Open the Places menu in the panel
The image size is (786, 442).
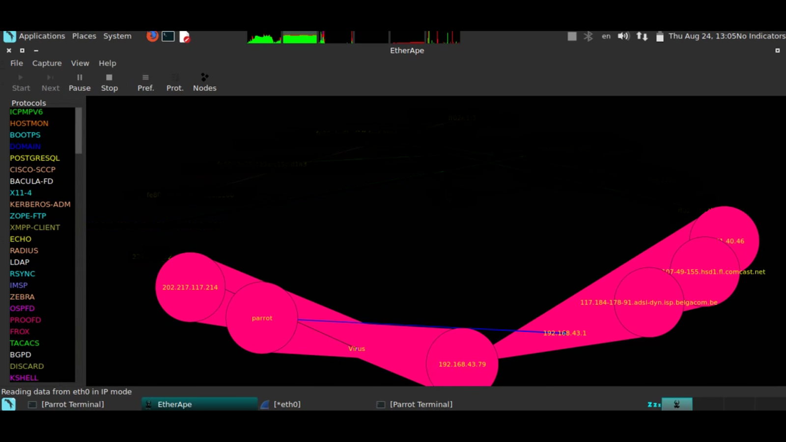[x=84, y=36]
